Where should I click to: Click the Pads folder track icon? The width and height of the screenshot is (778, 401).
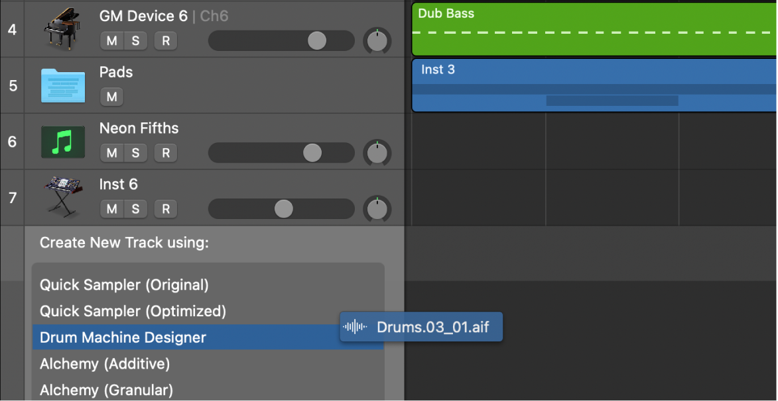(63, 86)
